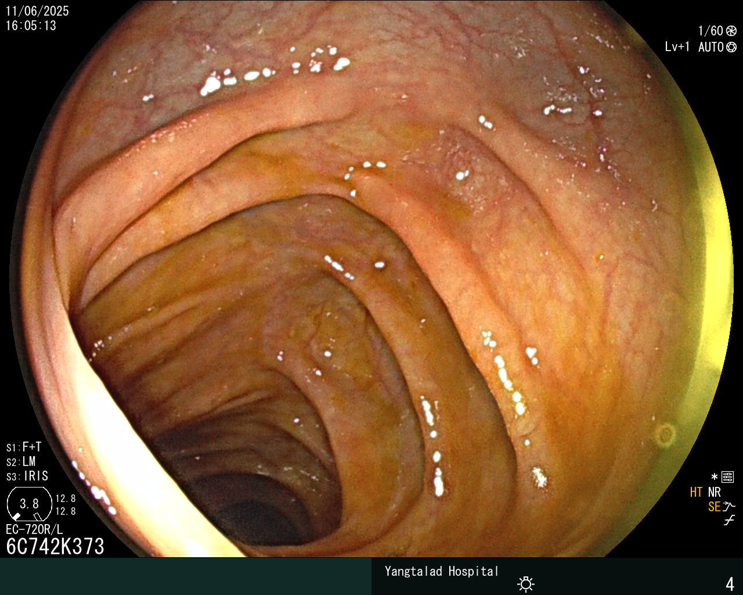743x595 pixels.
Task: Click the scope model EC-720R/L
Action: (x=34, y=530)
